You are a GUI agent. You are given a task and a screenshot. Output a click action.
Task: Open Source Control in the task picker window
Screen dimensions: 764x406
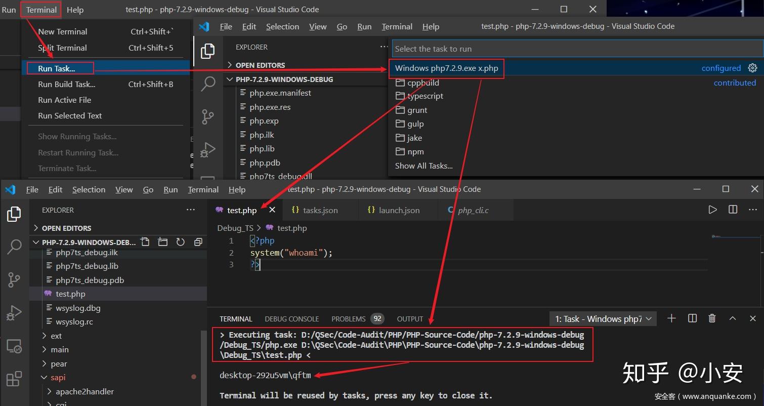(208, 117)
